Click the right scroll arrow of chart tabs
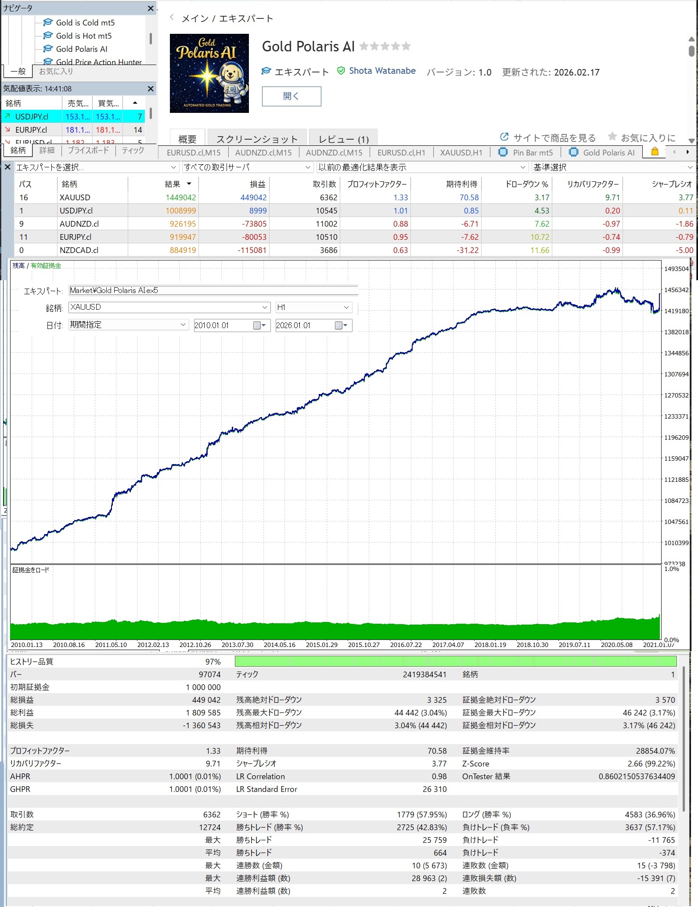Image resolution: width=698 pixels, height=907 pixels. click(x=687, y=152)
